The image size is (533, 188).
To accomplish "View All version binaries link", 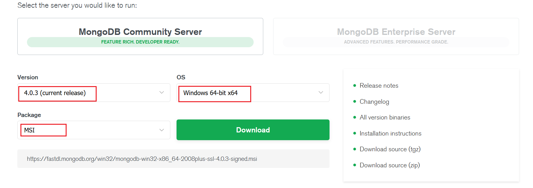I will pyautogui.click(x=385, y=118).
